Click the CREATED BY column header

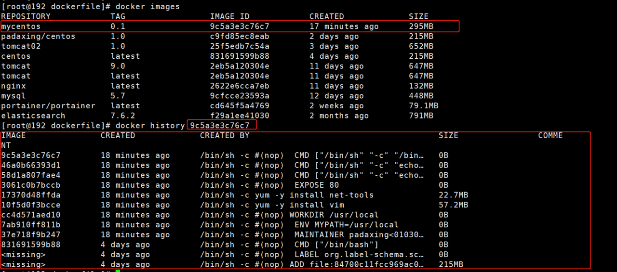(225, 136)
